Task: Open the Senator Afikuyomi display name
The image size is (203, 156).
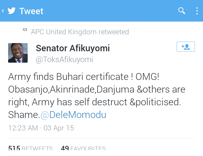Action: click(73, 48)
